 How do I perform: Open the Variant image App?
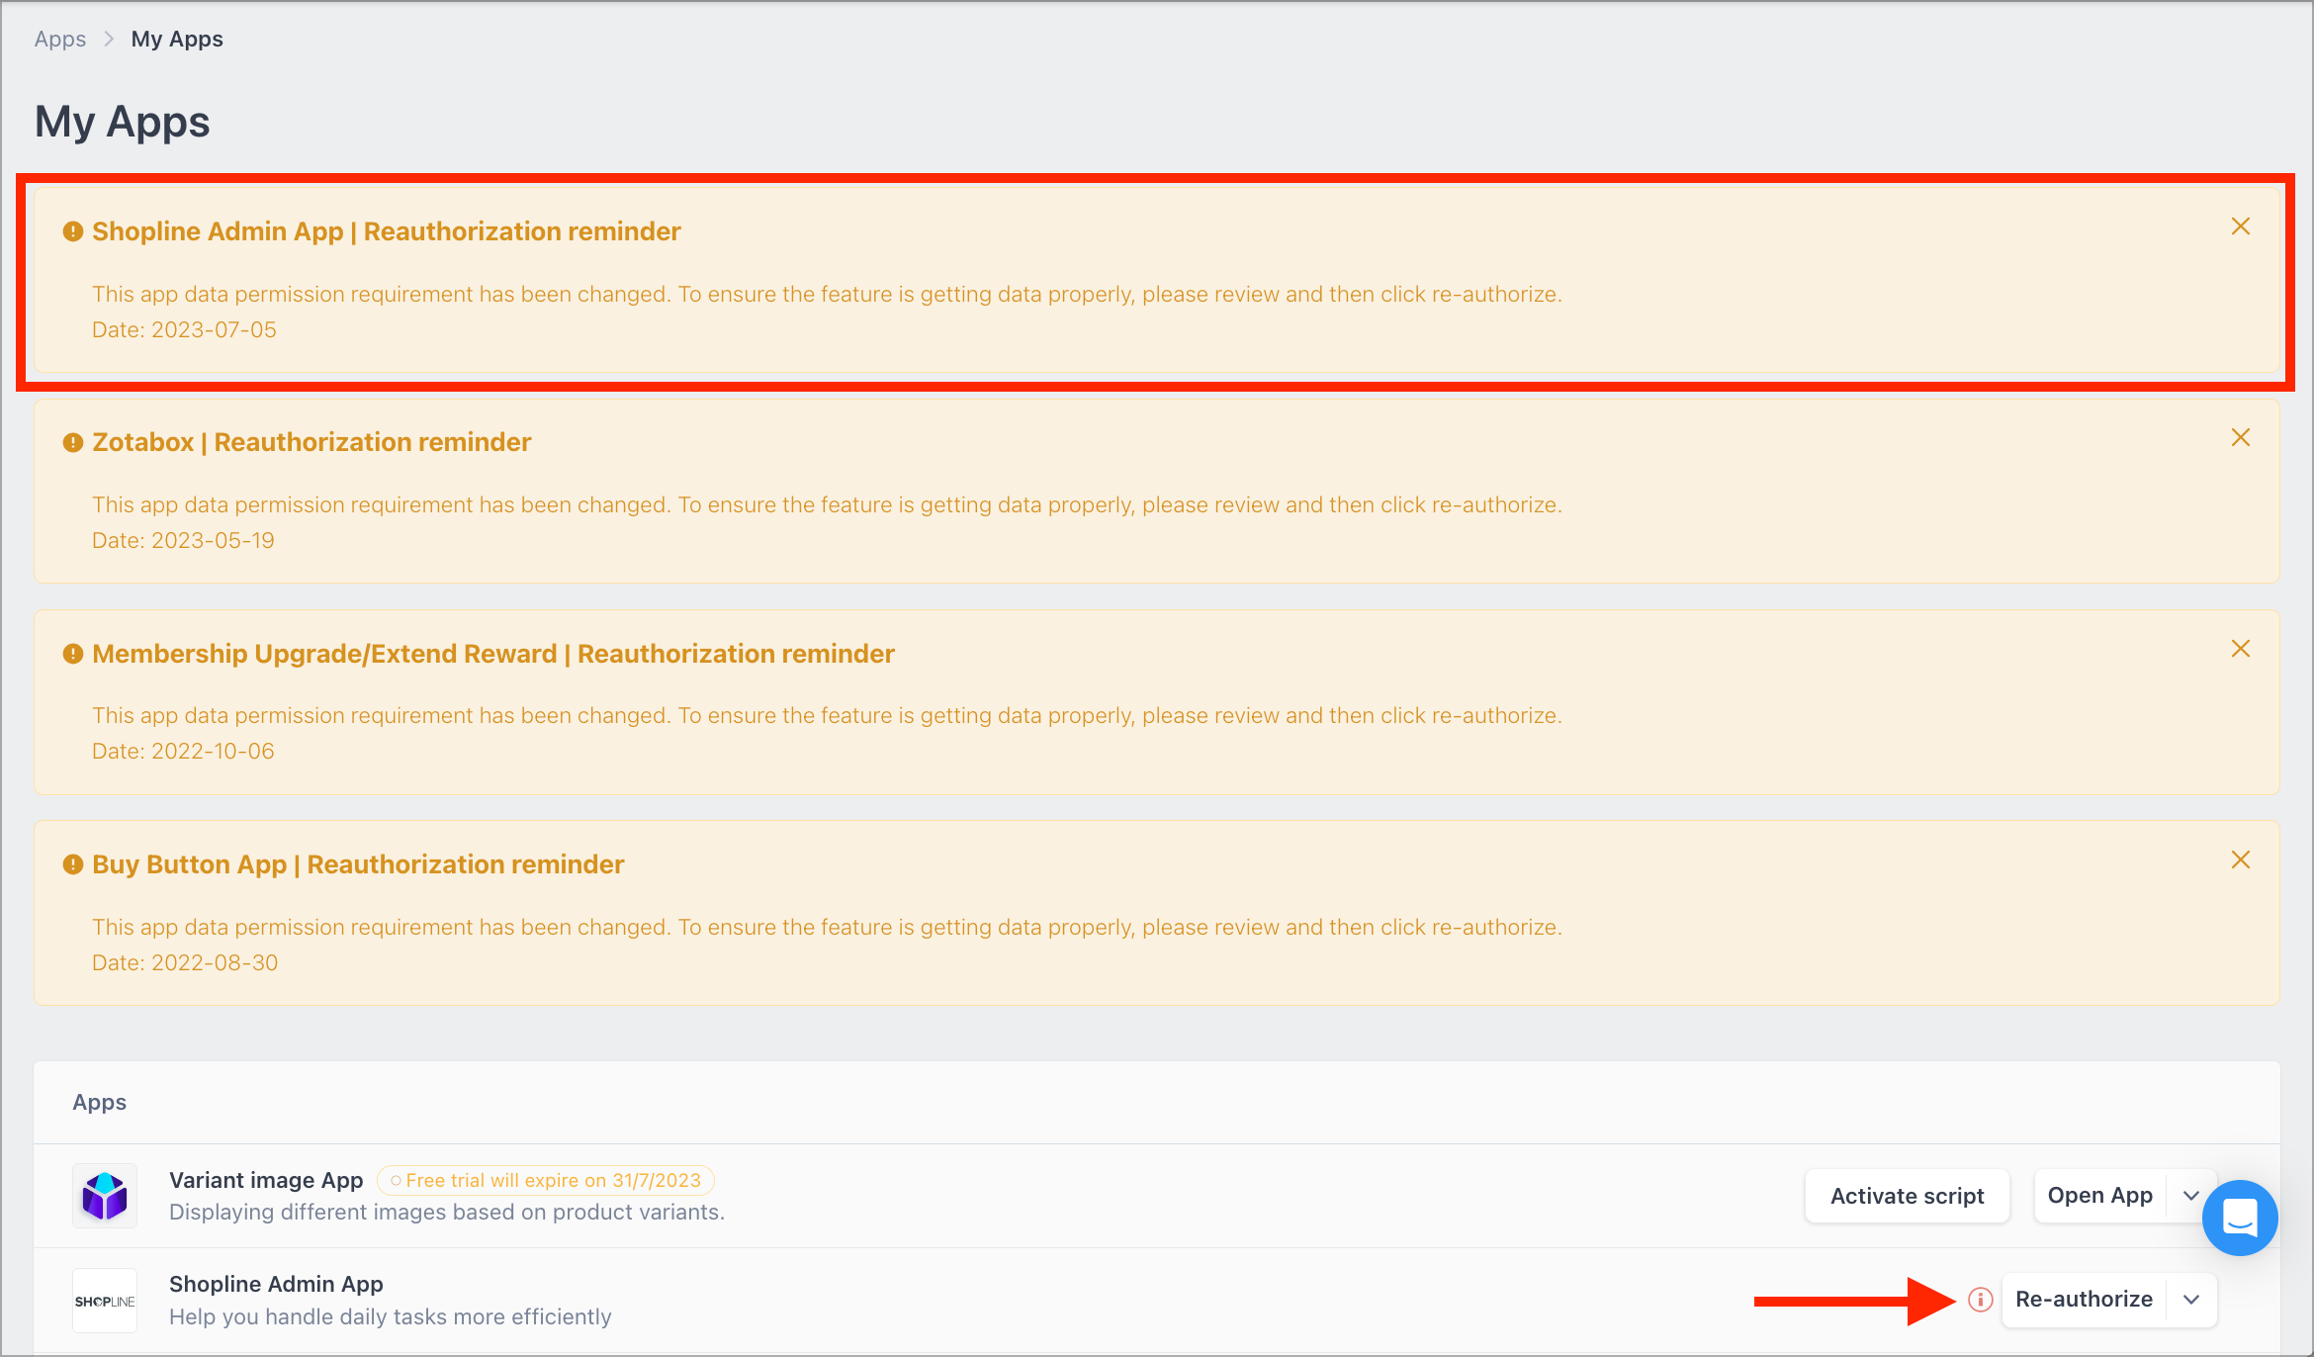(x=2099, y=1195)
